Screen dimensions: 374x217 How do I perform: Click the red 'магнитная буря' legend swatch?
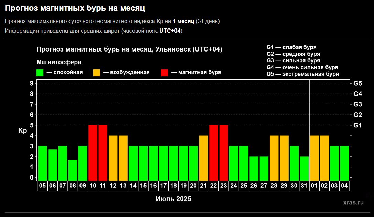[x=164, y=72]
